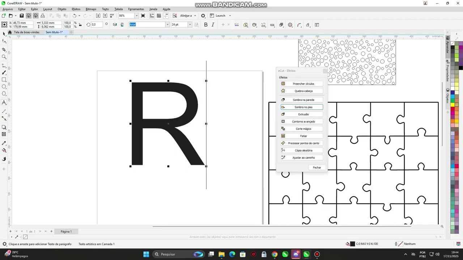Open the zoom level 86% dropdown

click(136, 16)
